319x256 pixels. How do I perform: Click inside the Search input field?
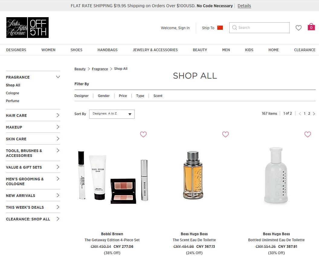click(x=259, y=28)
